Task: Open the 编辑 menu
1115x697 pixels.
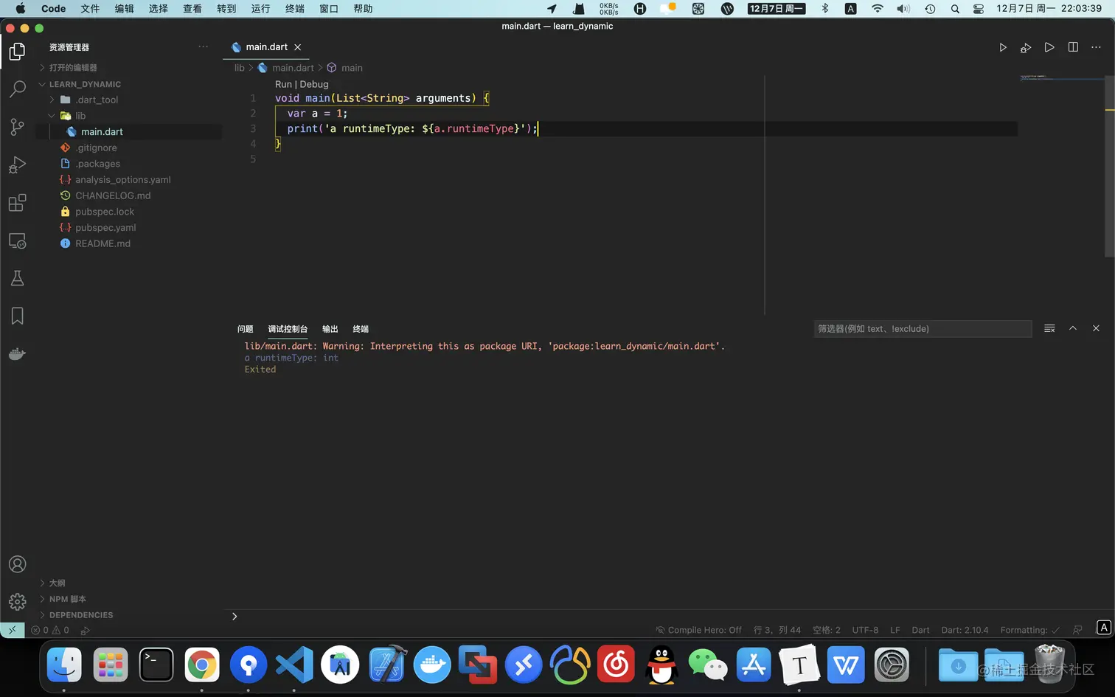Action: click(x=125, y=9)
